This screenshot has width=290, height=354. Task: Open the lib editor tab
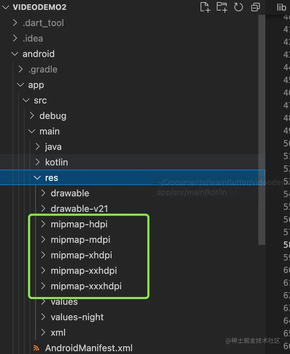[282, 7]
